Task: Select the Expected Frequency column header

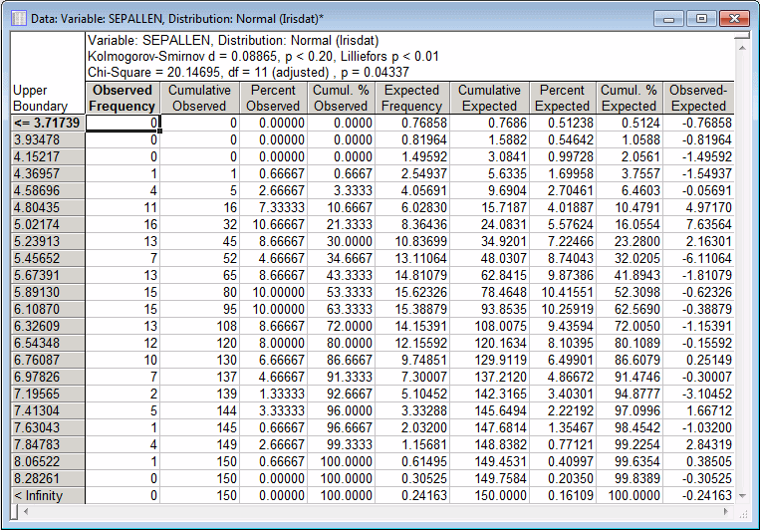Action: click(x=411, y=98)
